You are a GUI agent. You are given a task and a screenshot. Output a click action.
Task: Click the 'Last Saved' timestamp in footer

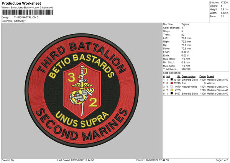(x=76, y=160)
